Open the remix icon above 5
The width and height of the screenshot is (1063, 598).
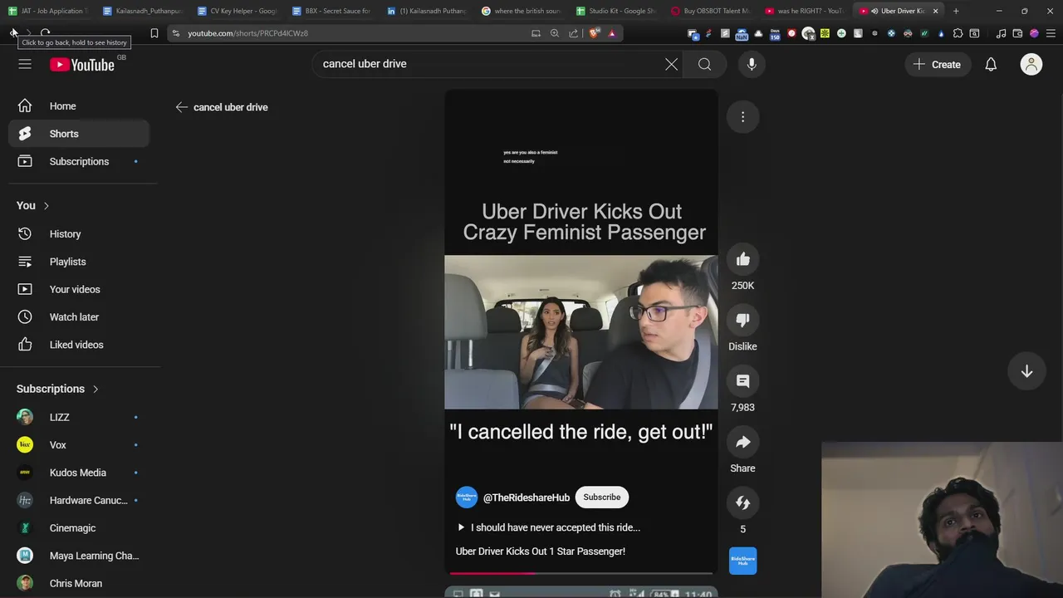pos(742,502)
